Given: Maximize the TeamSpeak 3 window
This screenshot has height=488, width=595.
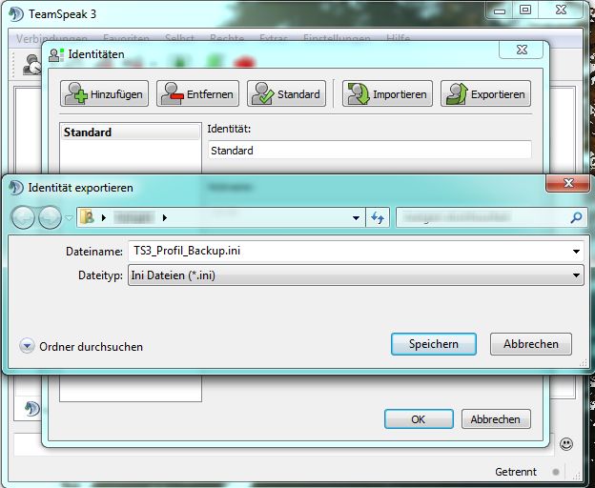Looking at the screenshot, I should [525, 10].
